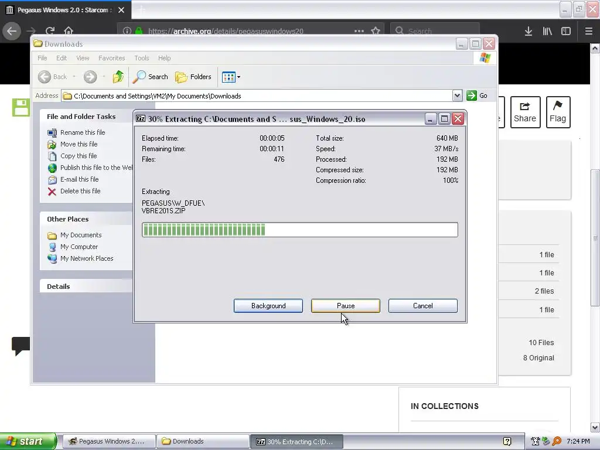Viewport: 600px width, 450px height.
Task: Open My Documents from Other Places
Action: point(74,235)
